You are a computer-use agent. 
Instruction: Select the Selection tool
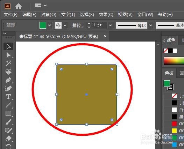[x=8, y=47]
